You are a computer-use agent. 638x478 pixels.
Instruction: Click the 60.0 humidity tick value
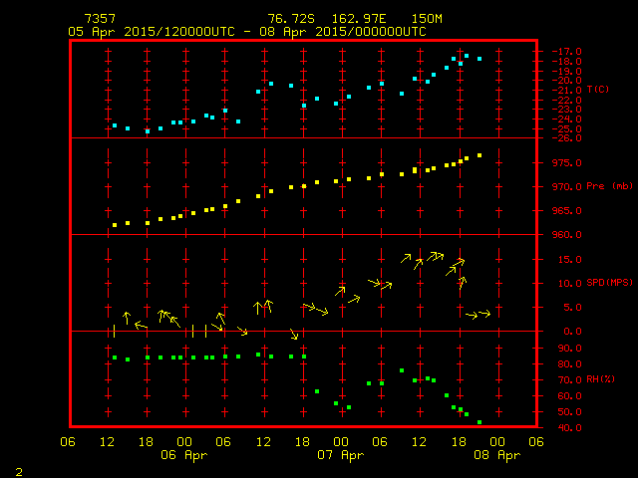569,396
